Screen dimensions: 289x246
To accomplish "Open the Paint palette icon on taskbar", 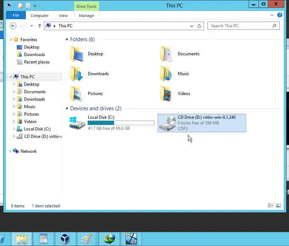I will tap(87, 239).
